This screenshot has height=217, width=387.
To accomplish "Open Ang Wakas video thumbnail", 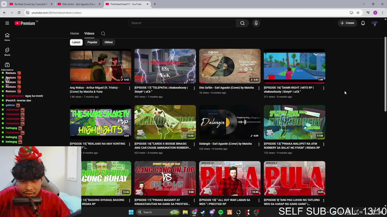I will click(100, 66).
